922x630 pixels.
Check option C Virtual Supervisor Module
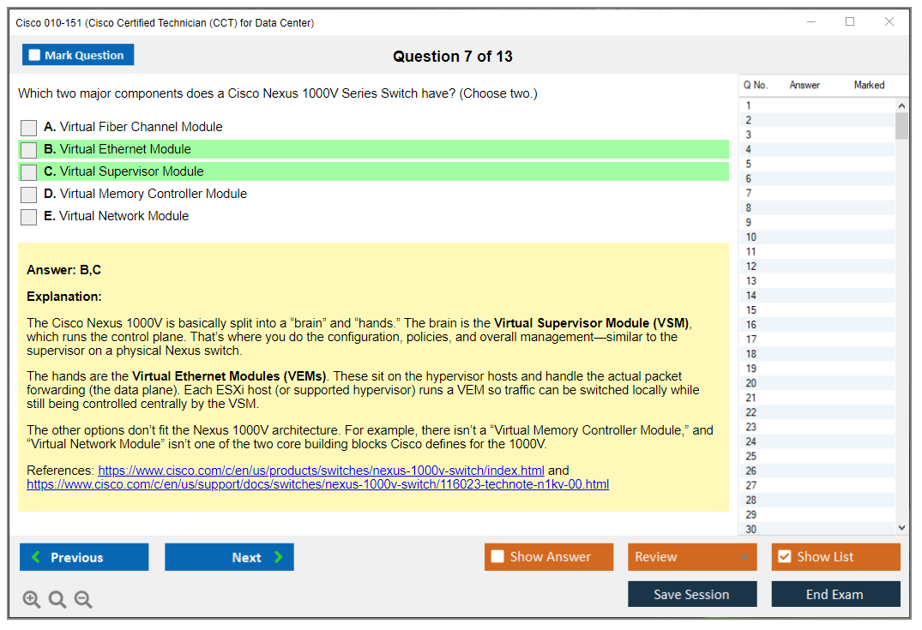[29, 172]
